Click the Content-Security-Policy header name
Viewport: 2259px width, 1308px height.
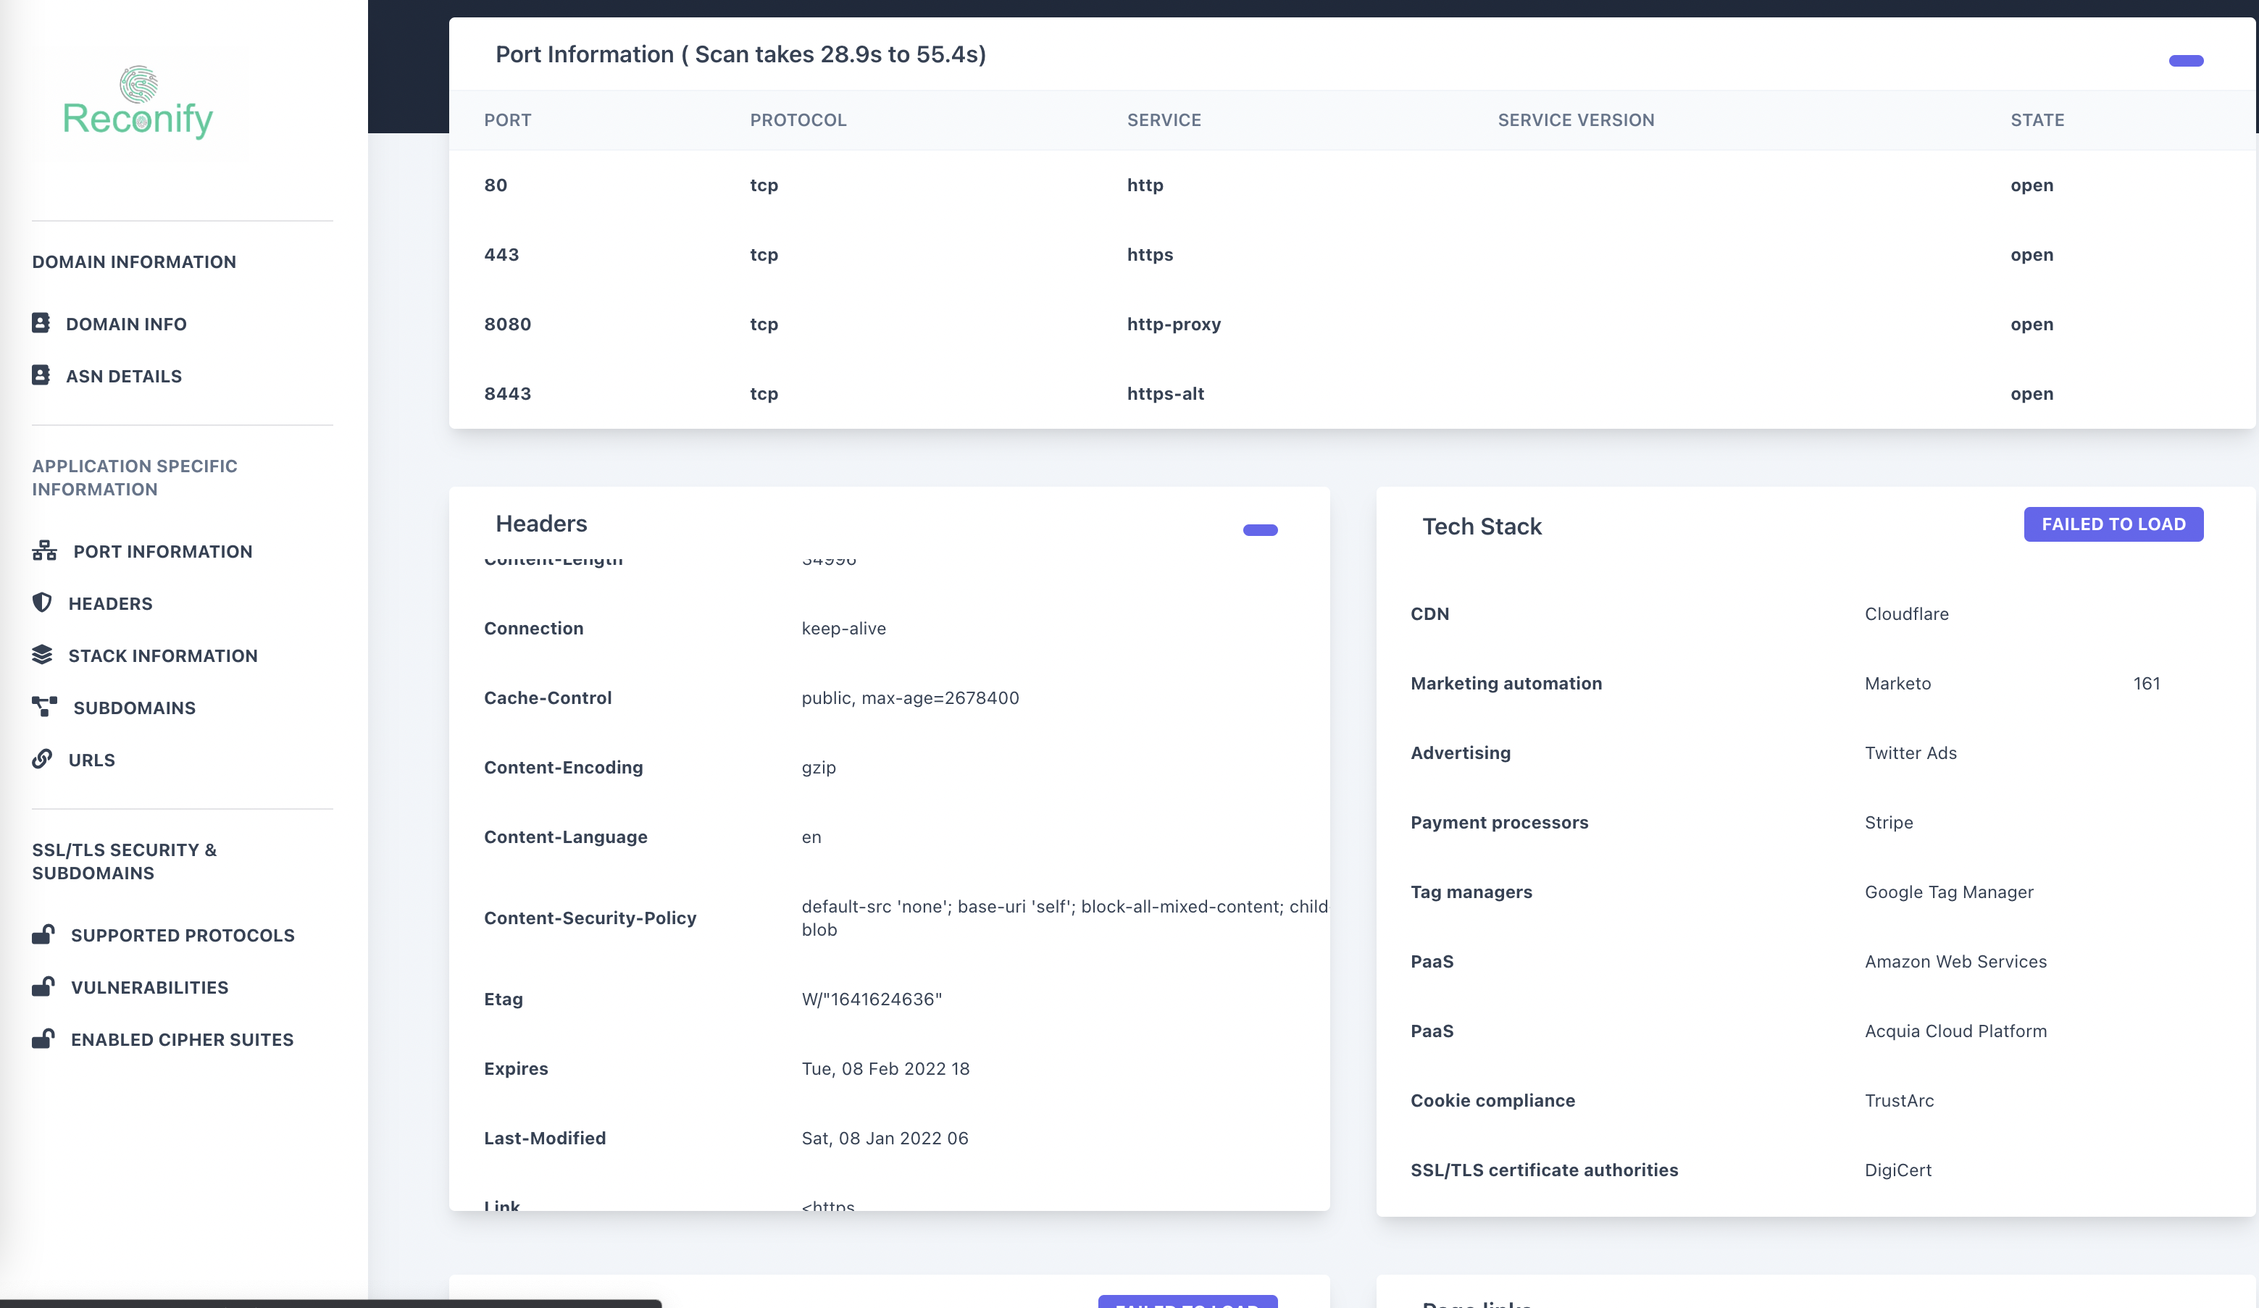(x=590, y=918)
